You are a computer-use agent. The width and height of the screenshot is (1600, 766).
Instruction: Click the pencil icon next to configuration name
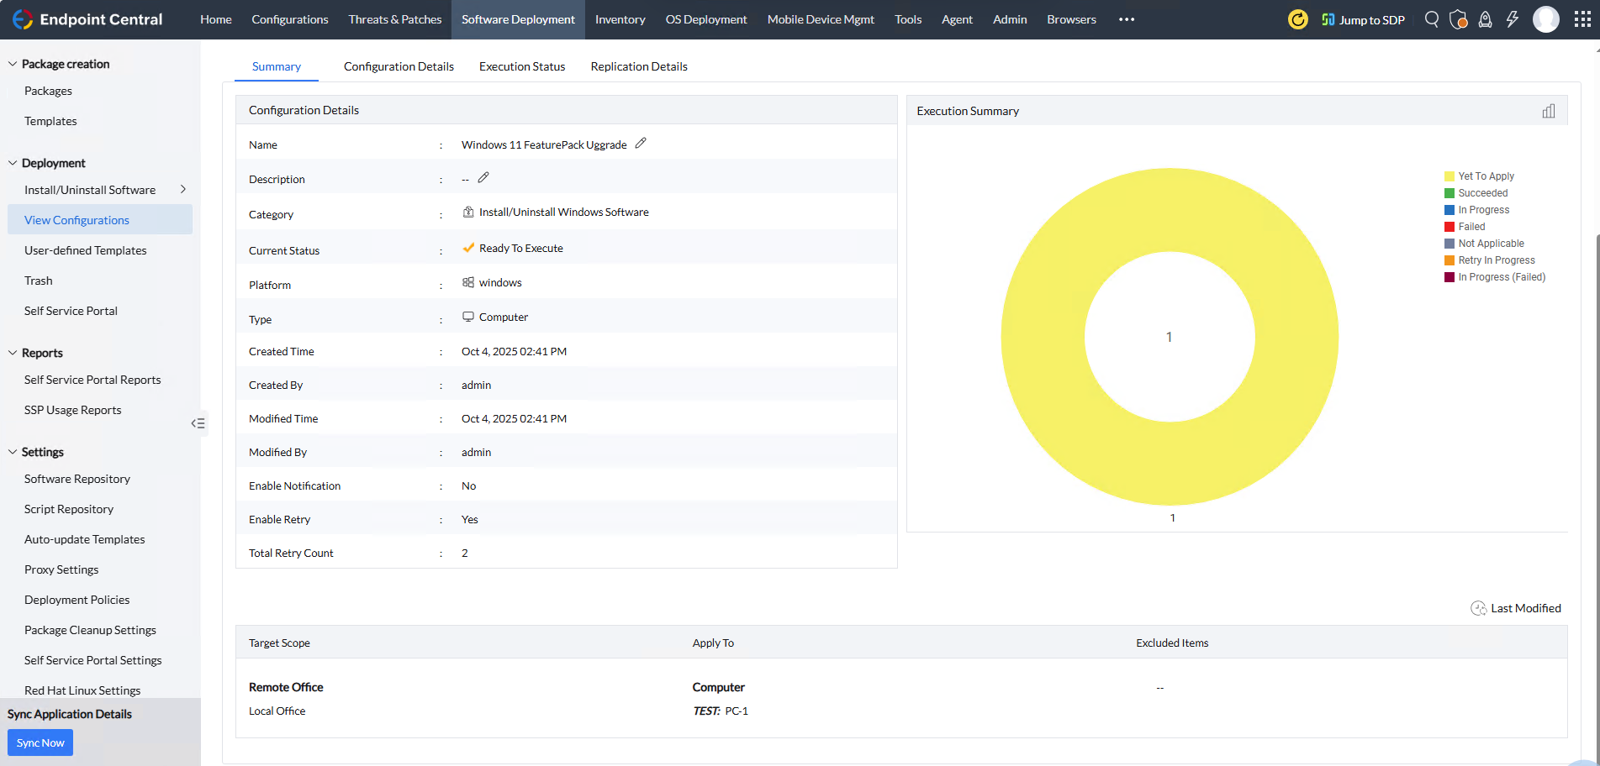[x=641, y=144]
